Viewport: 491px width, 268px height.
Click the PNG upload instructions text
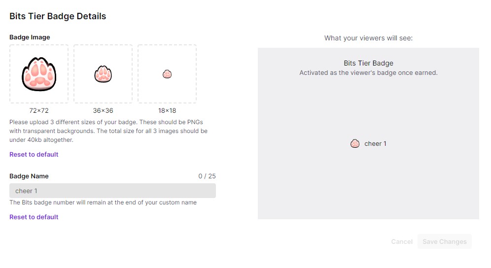[108, 131]
